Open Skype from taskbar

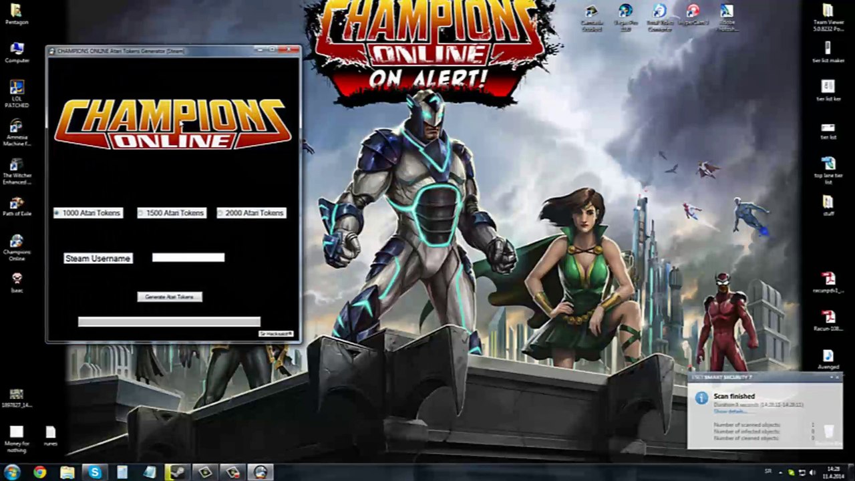[x=95, y=472]
